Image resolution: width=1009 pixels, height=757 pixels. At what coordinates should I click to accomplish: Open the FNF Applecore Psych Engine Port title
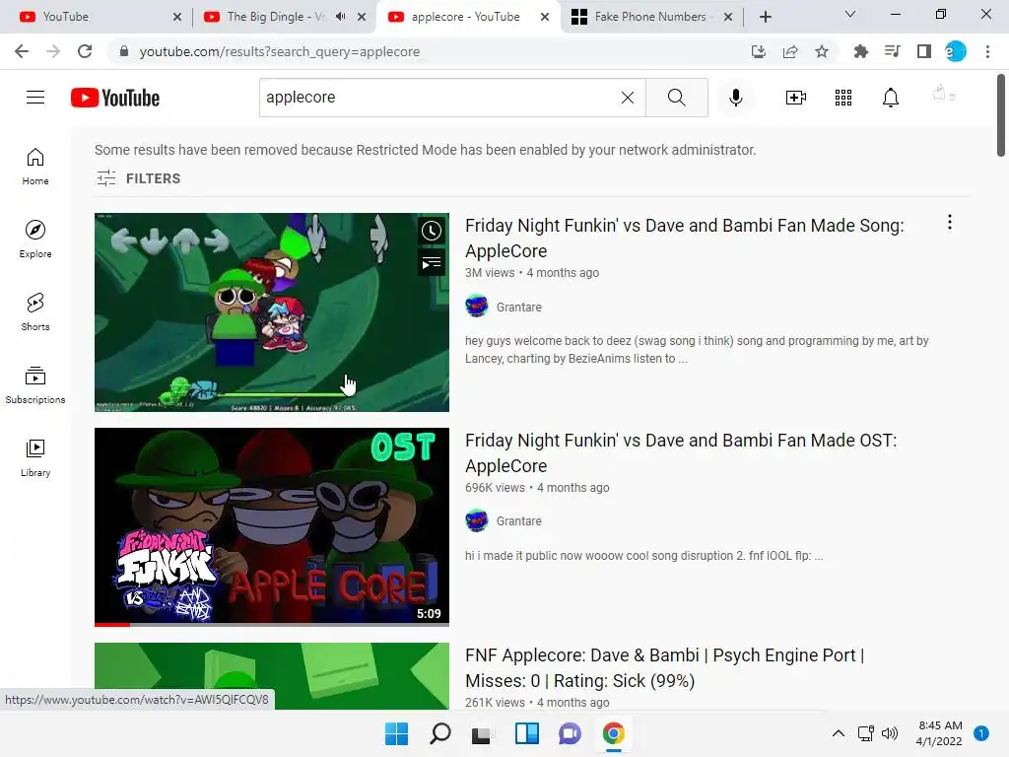click(665, 668)
